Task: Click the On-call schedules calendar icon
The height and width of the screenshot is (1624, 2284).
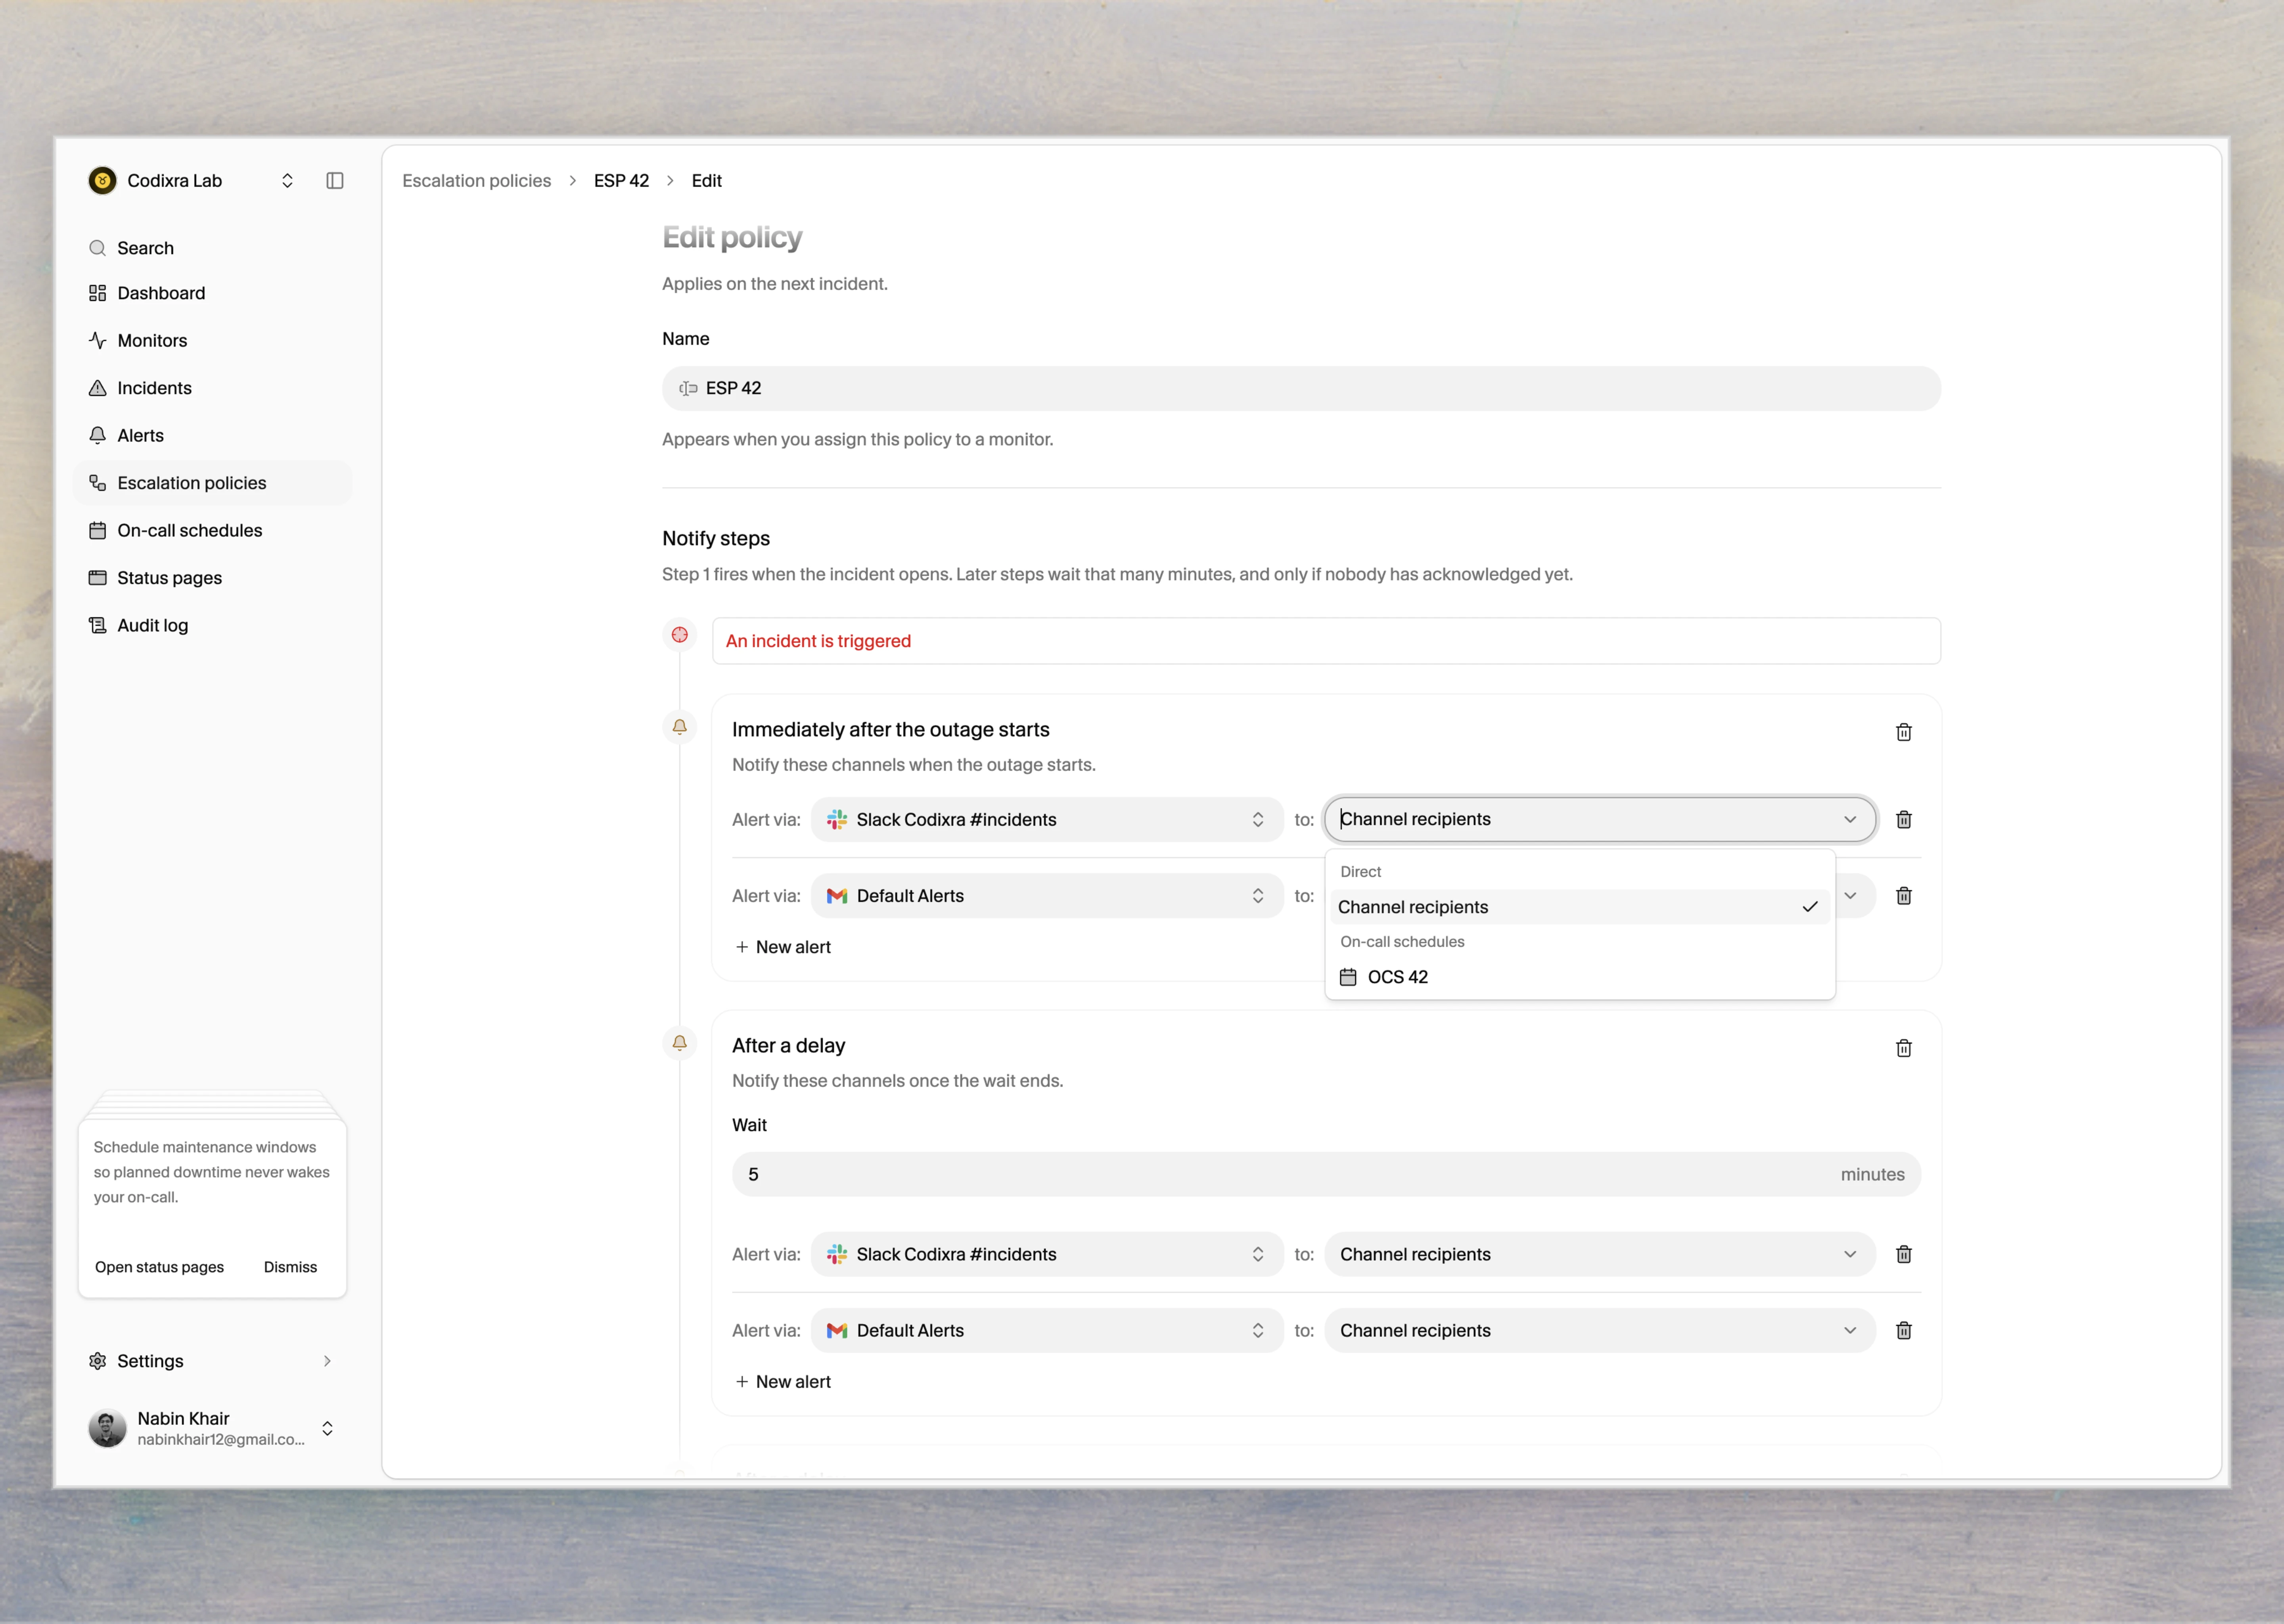Action: click(x=97, y=530)
